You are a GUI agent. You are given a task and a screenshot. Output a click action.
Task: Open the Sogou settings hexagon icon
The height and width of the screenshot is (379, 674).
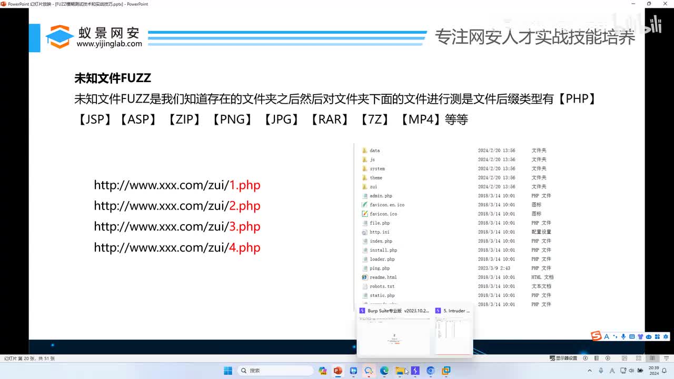(x=666, y=336)
